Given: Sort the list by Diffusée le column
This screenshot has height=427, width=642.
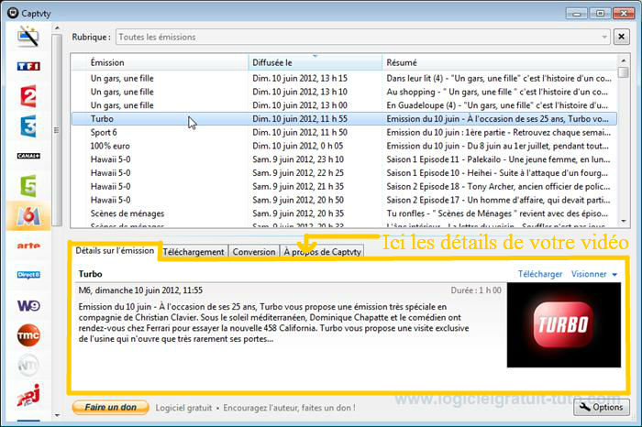Looking at the screenshot, I should [x=315, y=62].
